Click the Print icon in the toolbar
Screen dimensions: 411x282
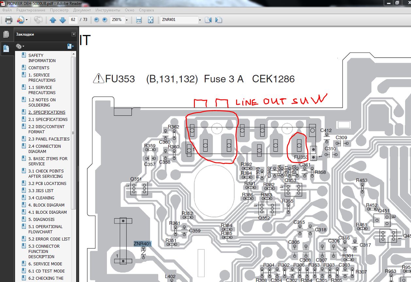click(x=9, y=20)
